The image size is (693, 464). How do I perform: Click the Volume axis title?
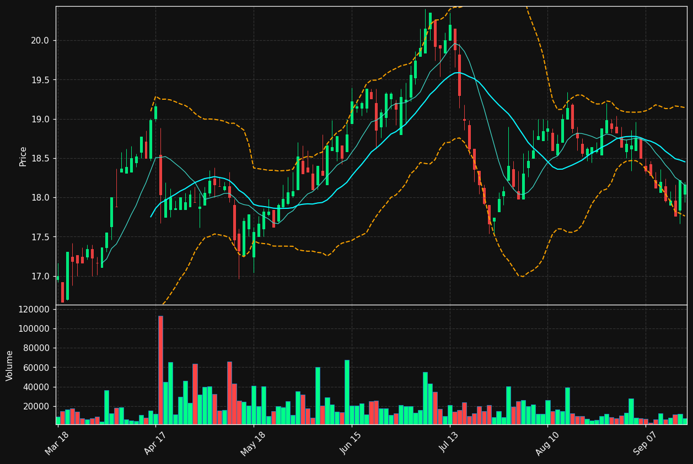[x=10, y=365]
